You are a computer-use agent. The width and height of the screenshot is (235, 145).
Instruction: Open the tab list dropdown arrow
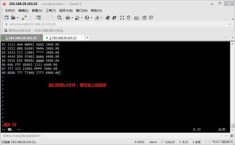pyautogui.click(x=232, y=38)
